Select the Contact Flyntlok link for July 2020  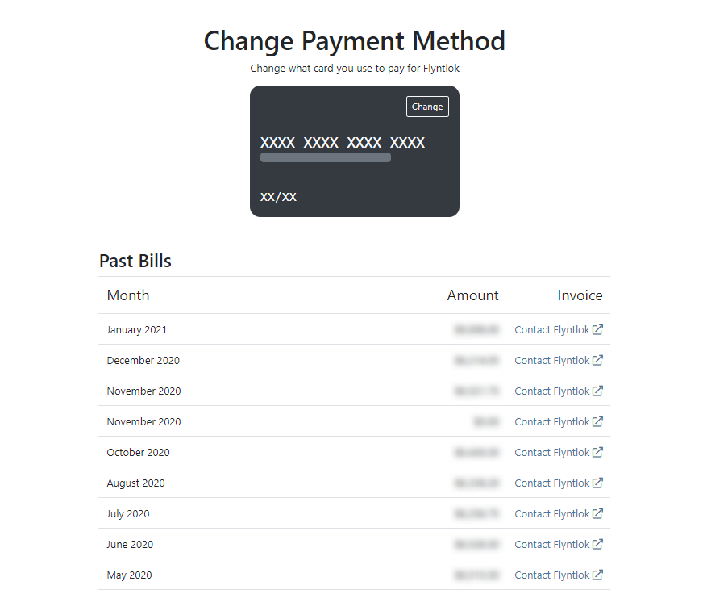(x=552, y=514)
